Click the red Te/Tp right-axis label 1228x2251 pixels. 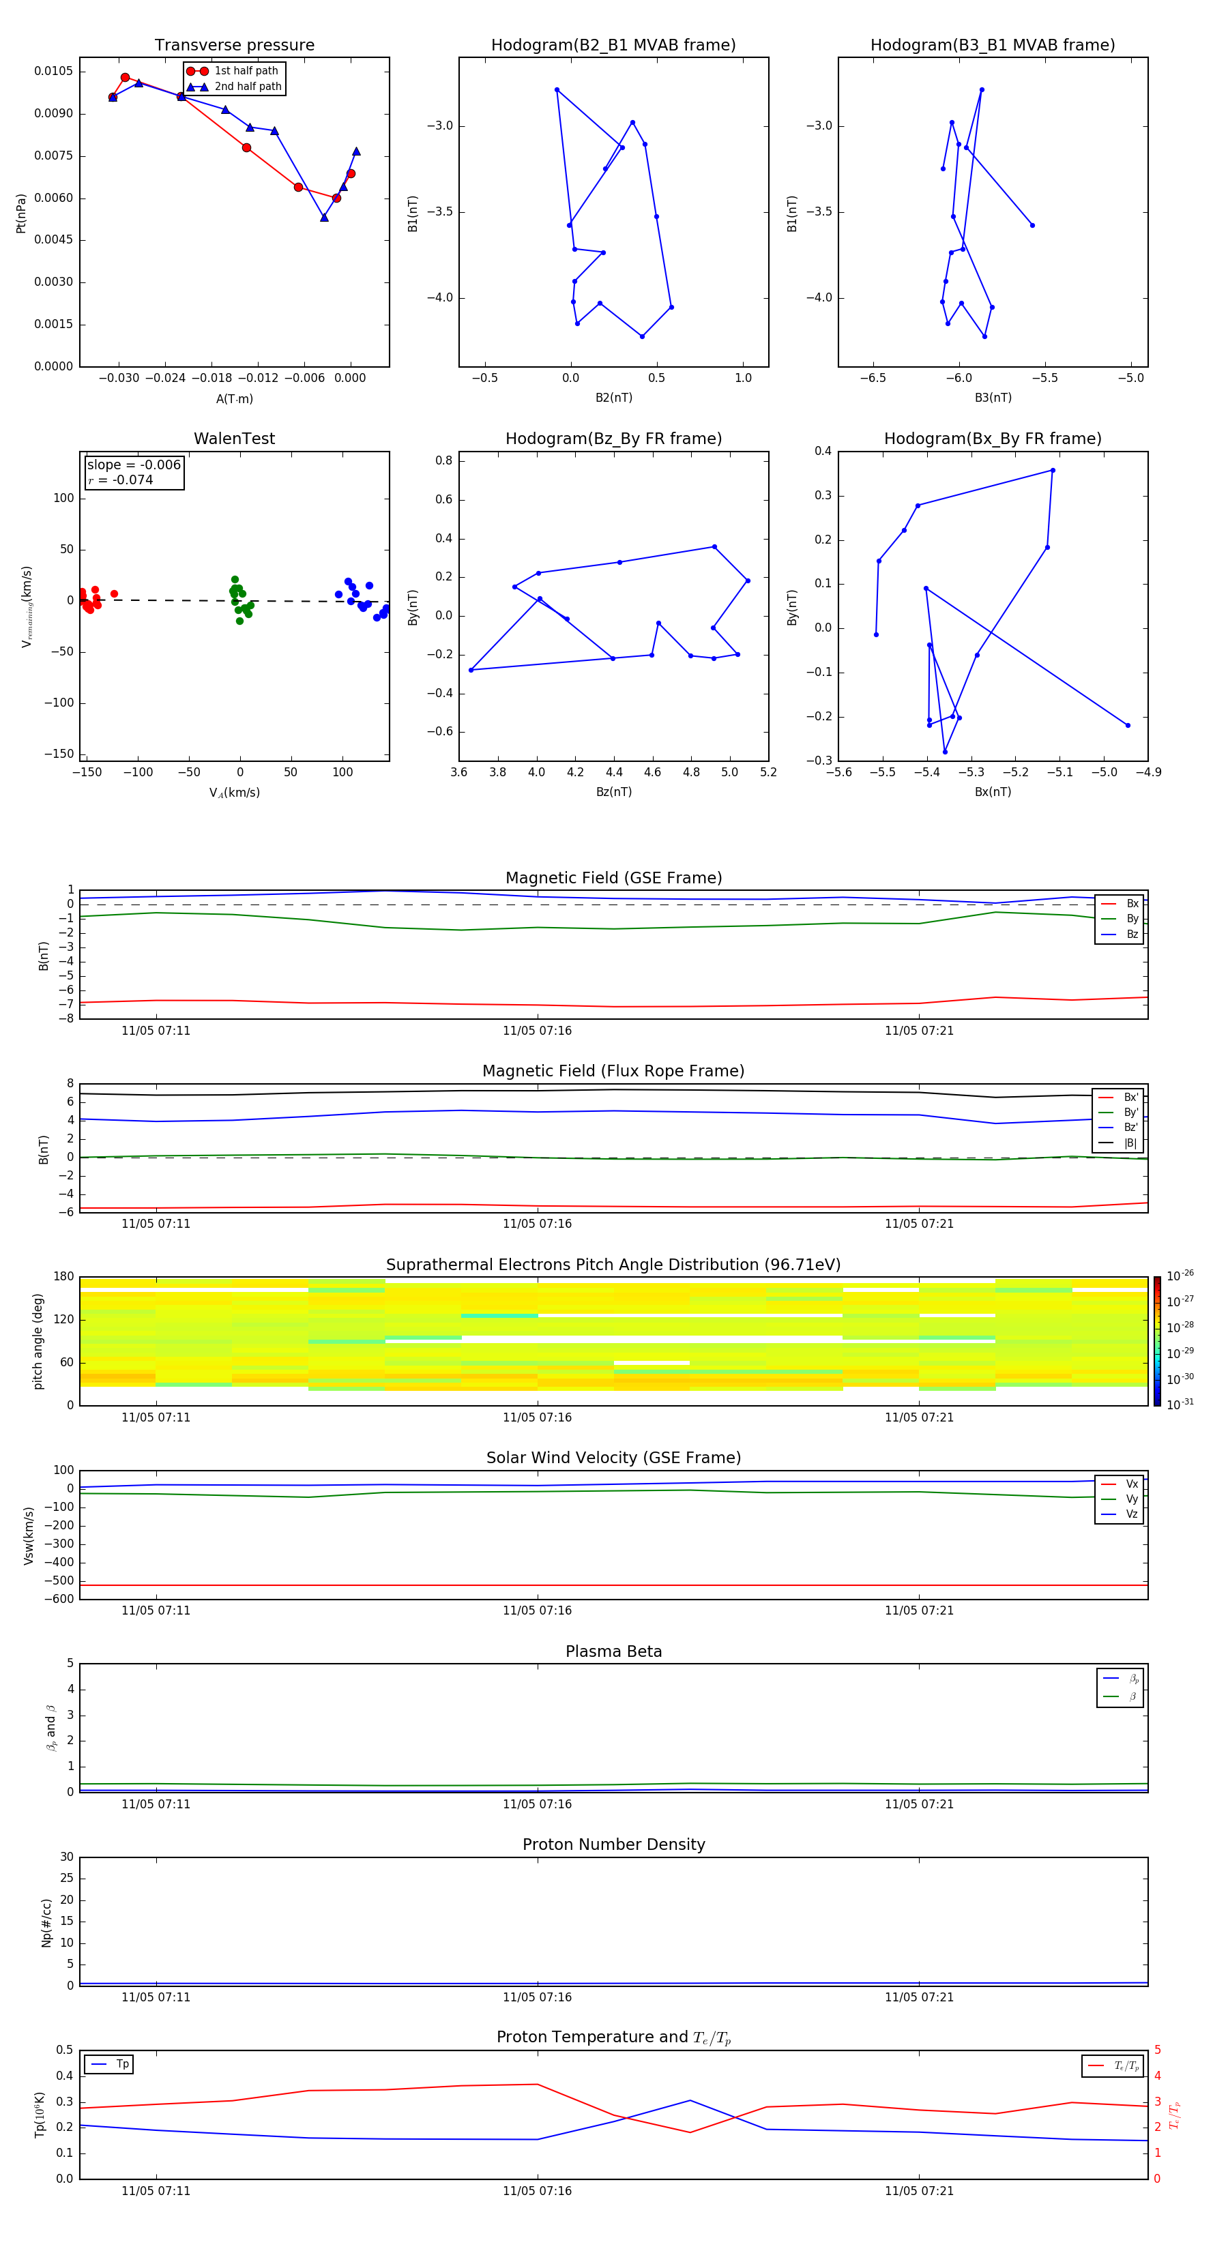point(1175,2115)
